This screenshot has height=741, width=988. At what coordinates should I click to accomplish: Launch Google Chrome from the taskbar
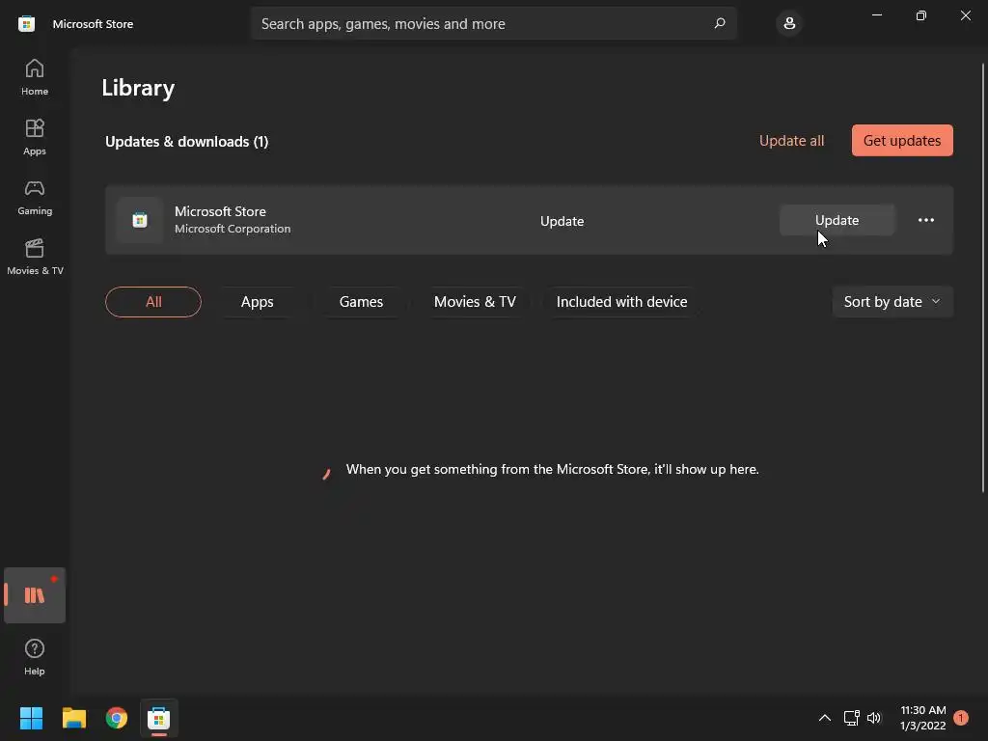pos(117,718)
